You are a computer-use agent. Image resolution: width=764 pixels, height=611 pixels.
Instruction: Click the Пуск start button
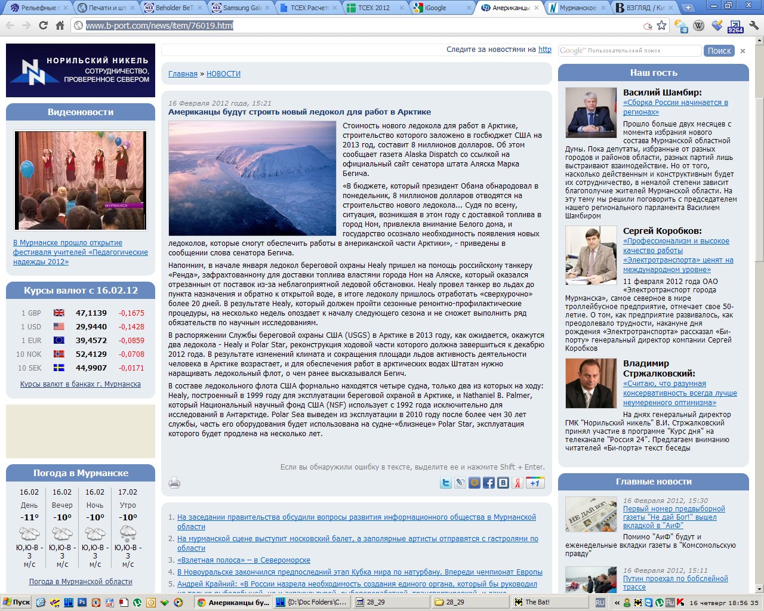point(16,602)
